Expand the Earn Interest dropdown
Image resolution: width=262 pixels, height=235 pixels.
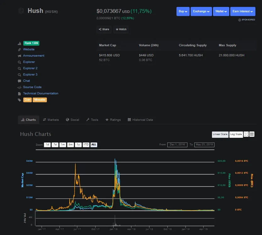pos(242,11)
